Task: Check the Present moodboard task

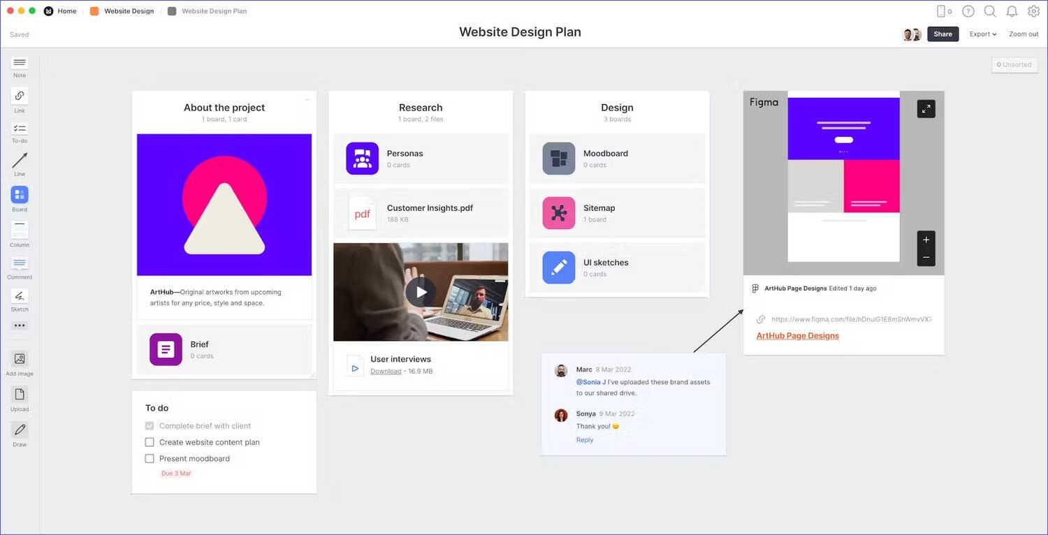Action: tap(150, 458)
